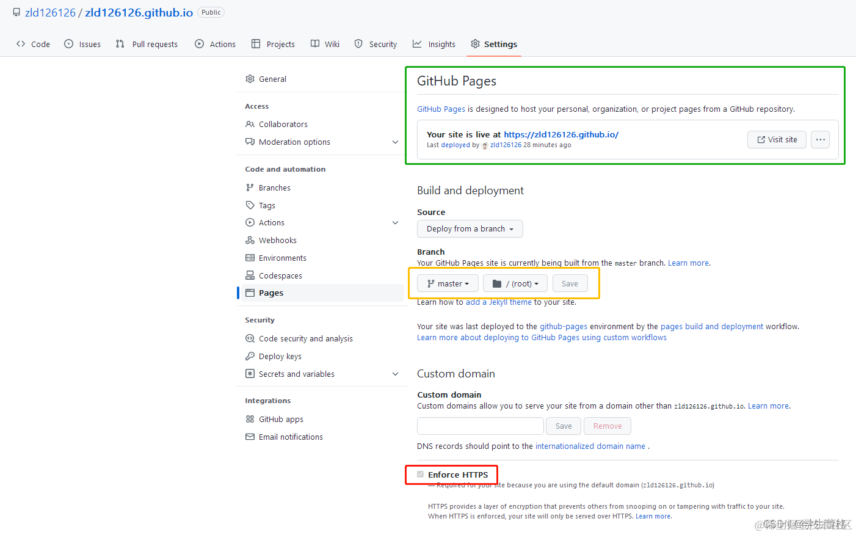This screenshot has height=535, width=856.
Task: Click Learn more in the HTTPS description
Action: tap(653, 516)
